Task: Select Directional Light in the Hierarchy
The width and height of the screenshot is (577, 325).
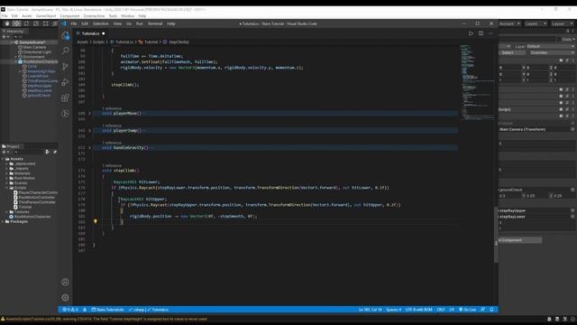Action: point(37,52)
